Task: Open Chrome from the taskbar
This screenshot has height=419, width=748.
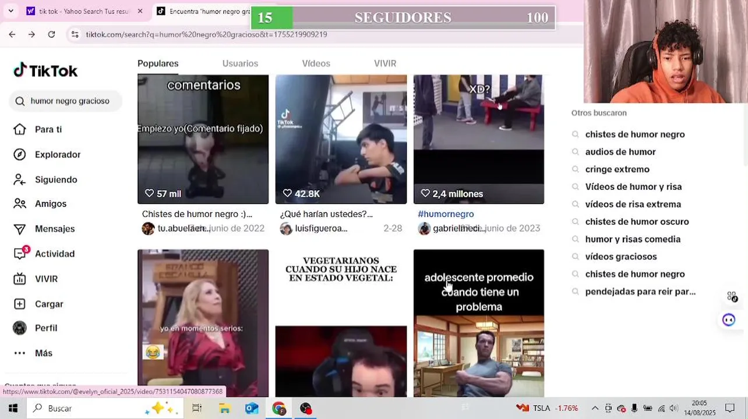Action: pos(279,408)
